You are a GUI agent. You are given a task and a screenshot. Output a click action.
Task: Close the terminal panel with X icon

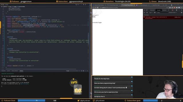click(87, 71)
